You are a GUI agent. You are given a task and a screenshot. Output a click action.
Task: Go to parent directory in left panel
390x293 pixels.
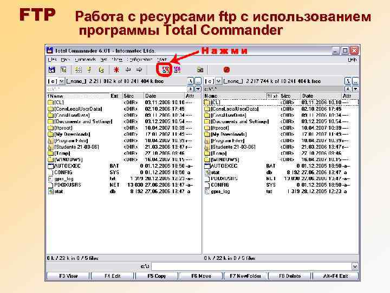(x=198, y=81)
